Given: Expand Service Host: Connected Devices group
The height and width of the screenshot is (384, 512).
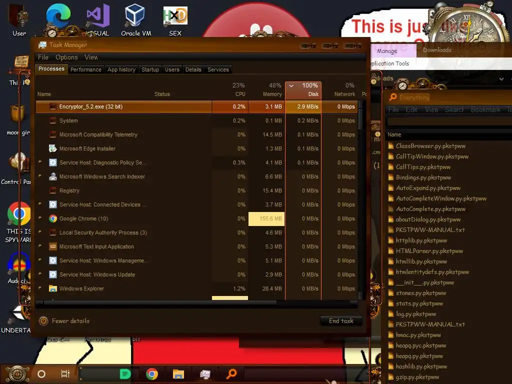Looking at the screenshot, I should pyautogui.click(x=40, y=204).
